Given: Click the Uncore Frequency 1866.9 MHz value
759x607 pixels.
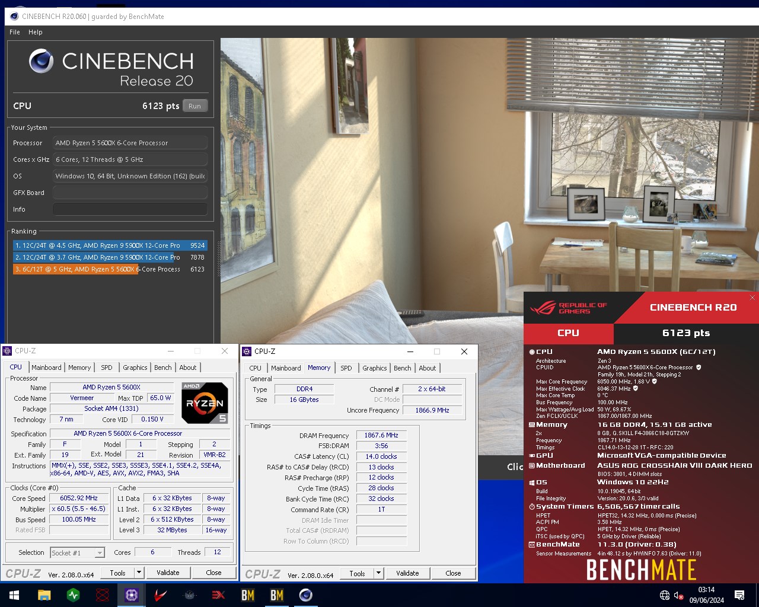Looking at the screenshot, I should pyautogui.click(x=432, y=410).
